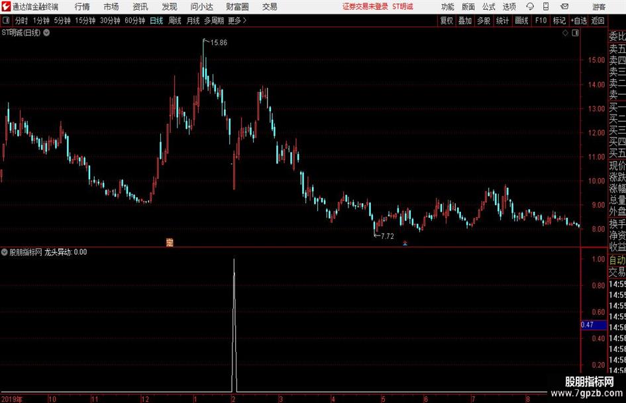Open the customer service headset icon
This screenshot has width=626, height=403.
click(530, 7)
